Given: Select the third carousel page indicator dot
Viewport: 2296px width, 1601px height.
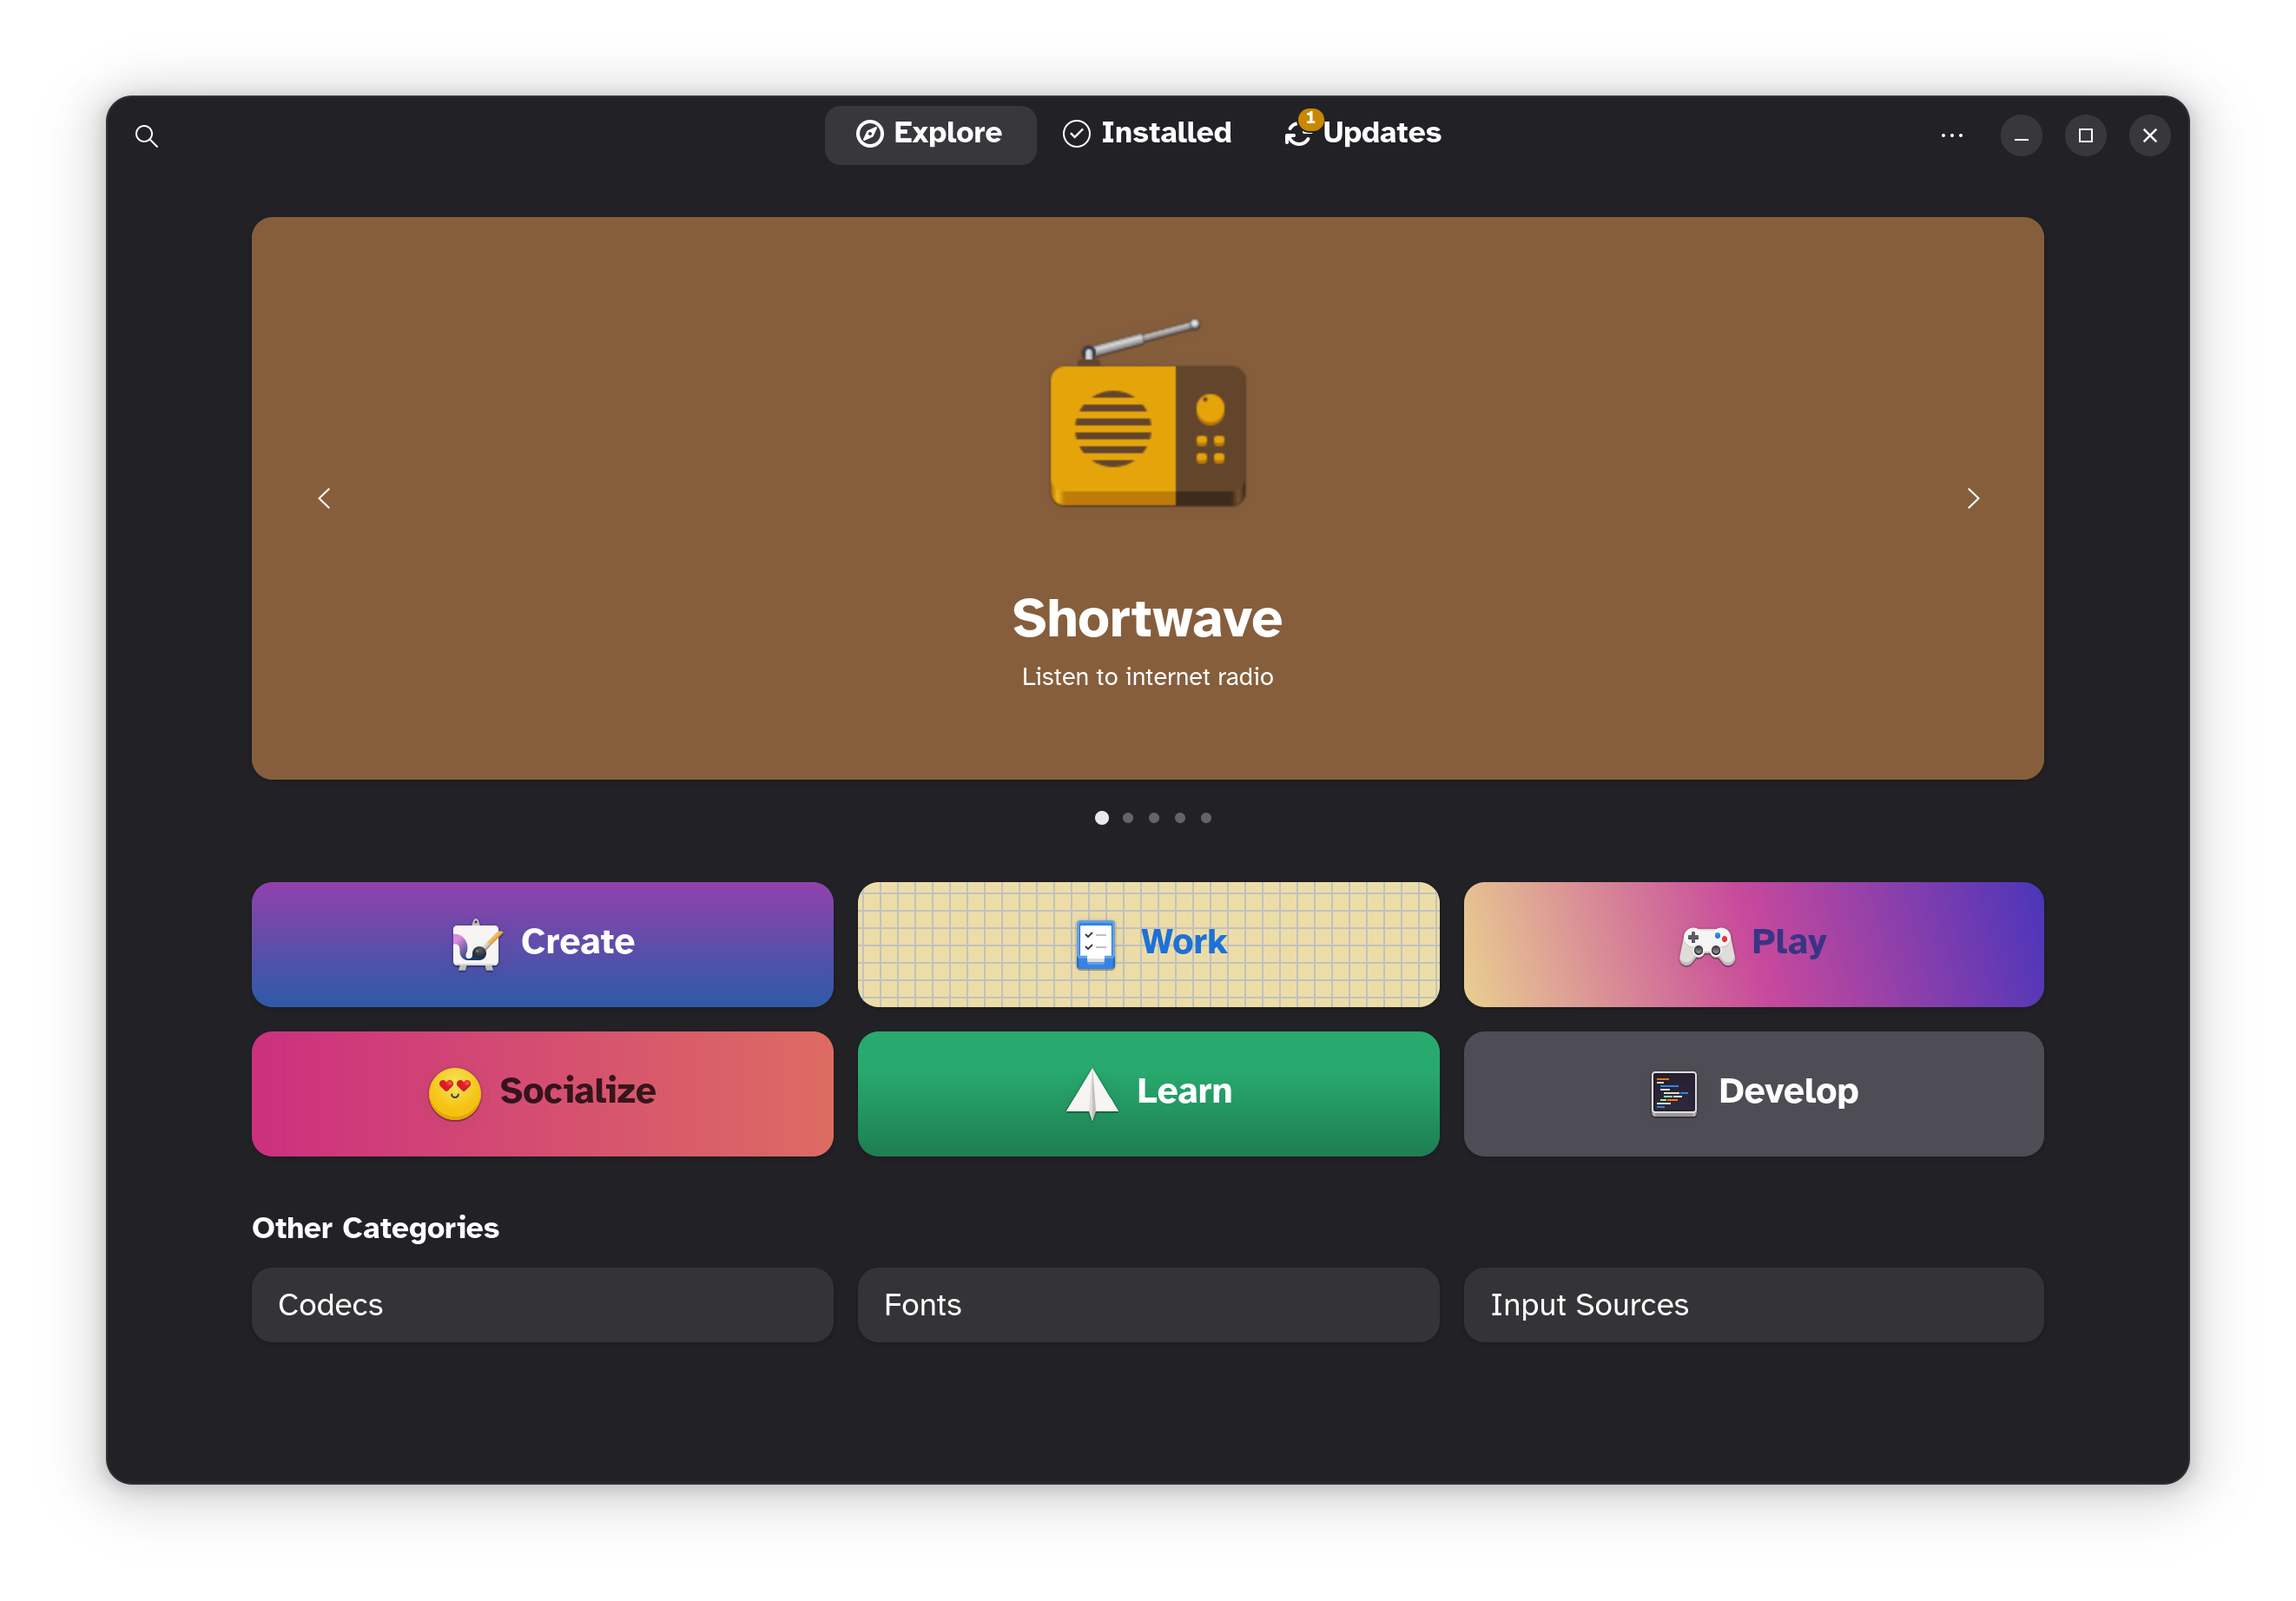Looking at the screenshot, I should click(1154, 817).
